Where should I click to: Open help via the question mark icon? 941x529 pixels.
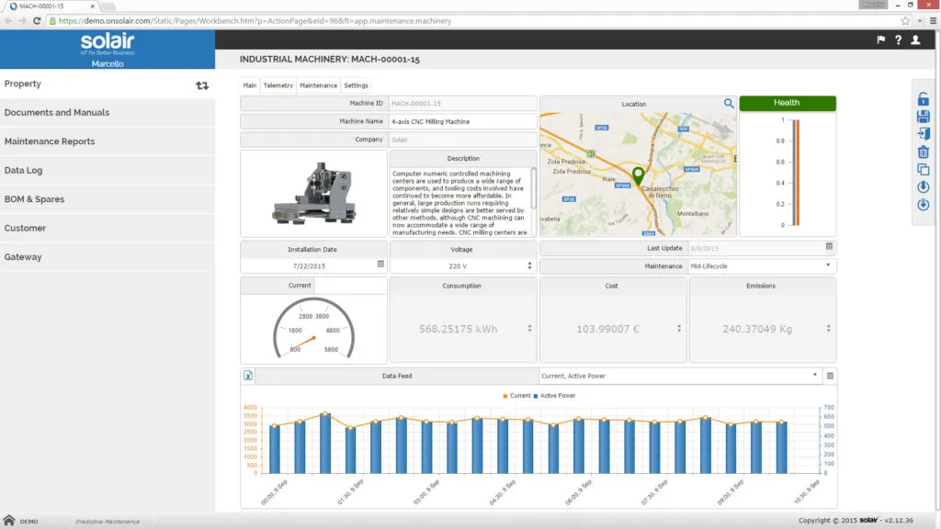[898, 39]
